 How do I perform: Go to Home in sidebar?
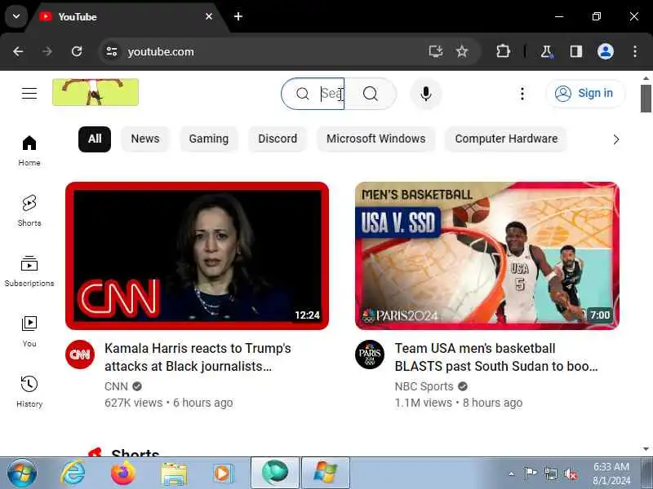coord(29,151)
